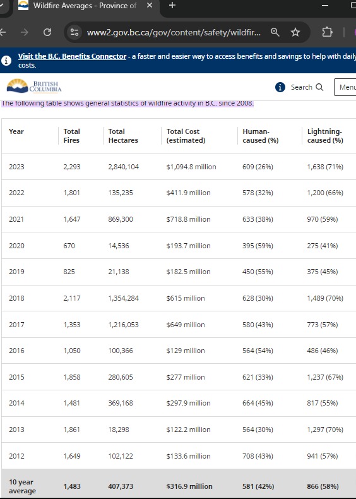This screenshot has height=499, width=356.
Task: Select the 2020 year cell
Action: pyautogui.click(x=16, y=246)
